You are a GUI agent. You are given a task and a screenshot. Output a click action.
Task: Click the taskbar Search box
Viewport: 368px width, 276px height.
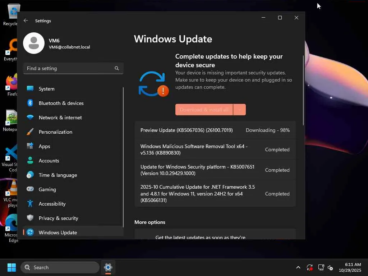pyautogui.click(x=60, y=267)
